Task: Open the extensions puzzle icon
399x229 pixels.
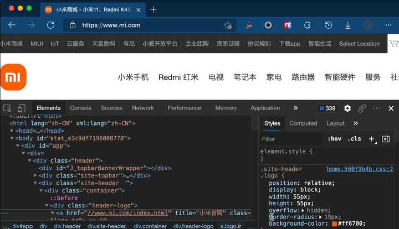Action: coord(307,25)
